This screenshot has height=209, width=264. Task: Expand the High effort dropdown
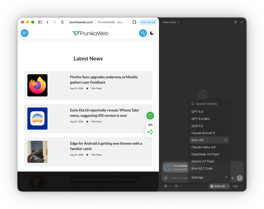click(x=237, y=186)
